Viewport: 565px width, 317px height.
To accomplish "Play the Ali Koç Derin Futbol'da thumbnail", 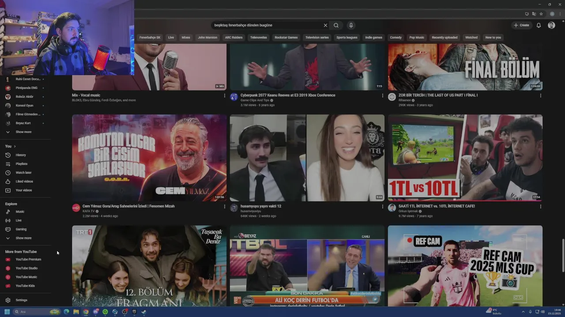I will [307, 266].
